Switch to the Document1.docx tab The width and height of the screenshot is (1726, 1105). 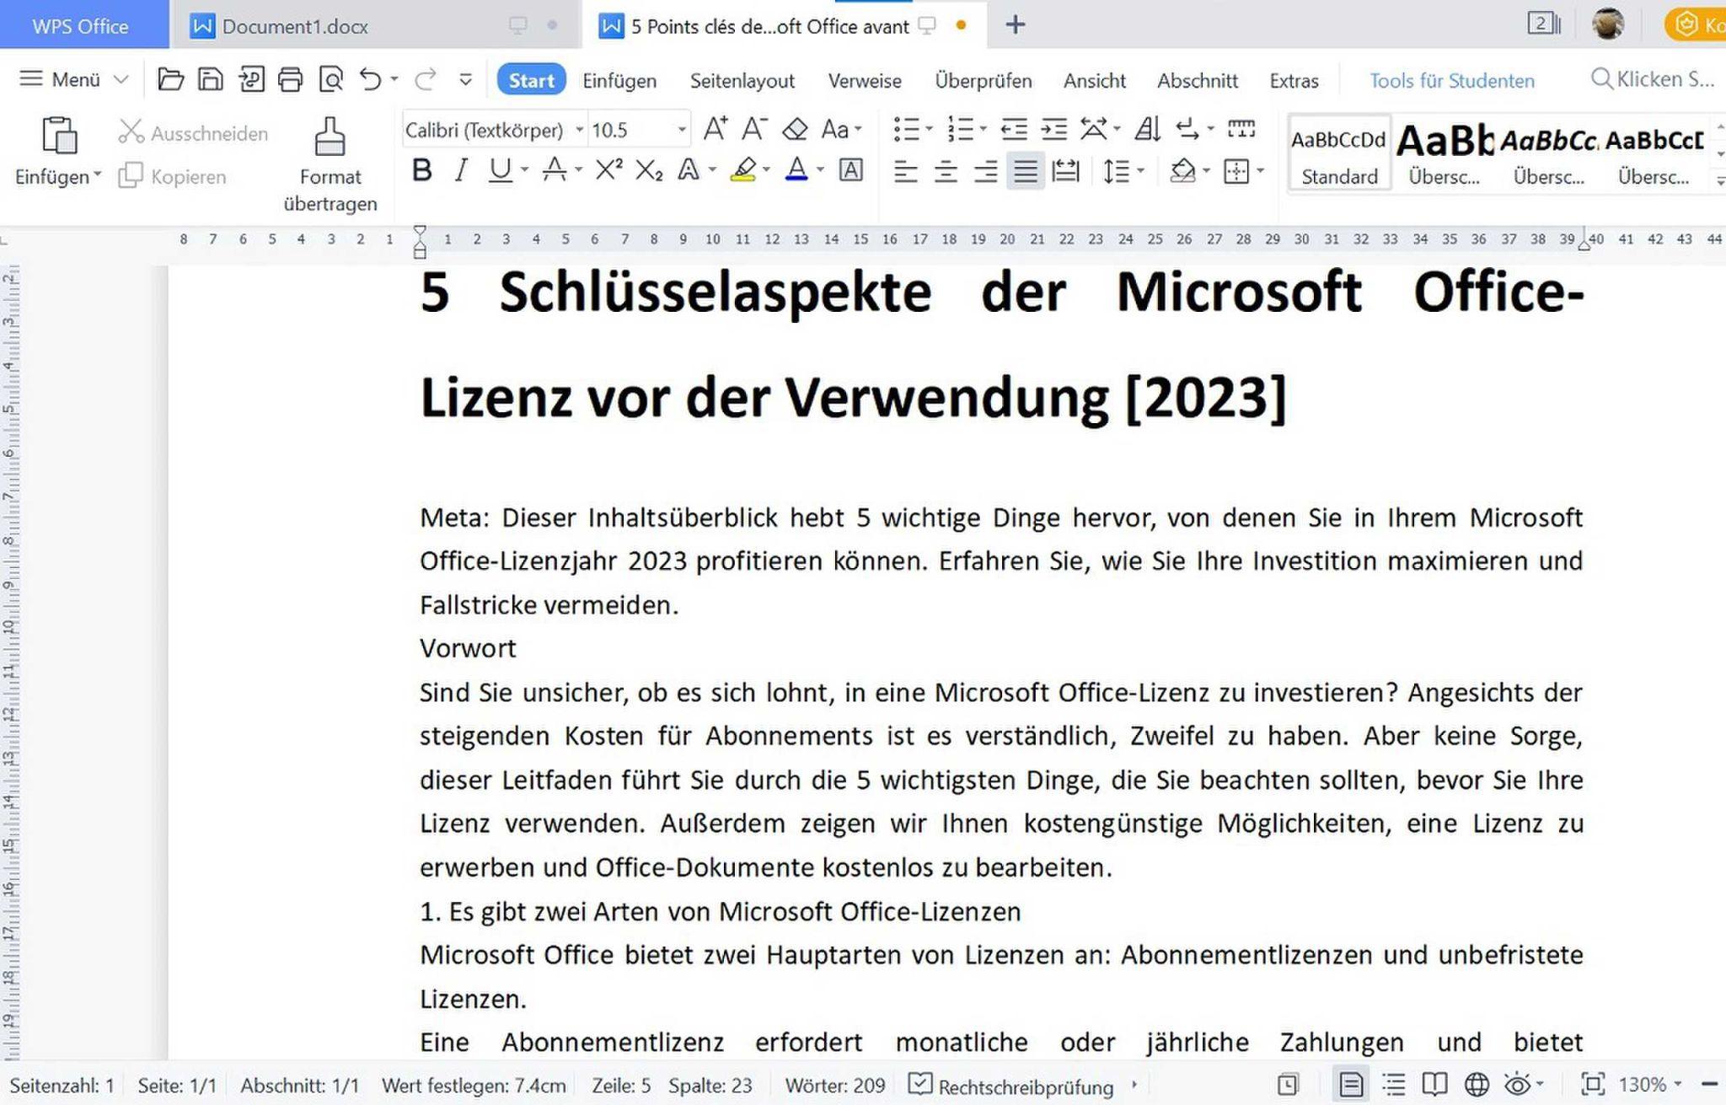[x=295, y=26]
